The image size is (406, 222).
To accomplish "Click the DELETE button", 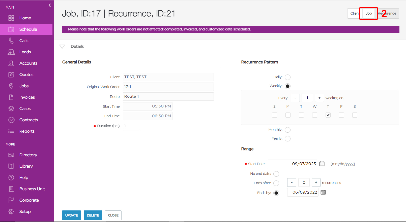I will pos(93,215).
